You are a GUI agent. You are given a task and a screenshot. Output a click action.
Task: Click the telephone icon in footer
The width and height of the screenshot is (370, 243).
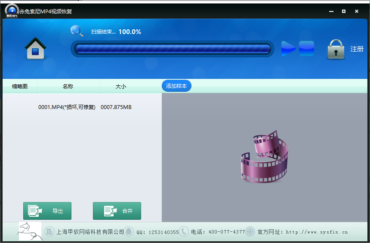(184, 232)
